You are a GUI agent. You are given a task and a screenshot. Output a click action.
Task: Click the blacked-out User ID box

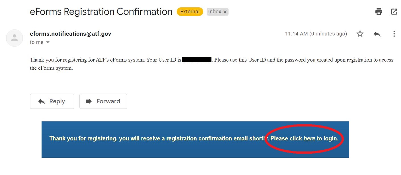click(x=197, y=60)
